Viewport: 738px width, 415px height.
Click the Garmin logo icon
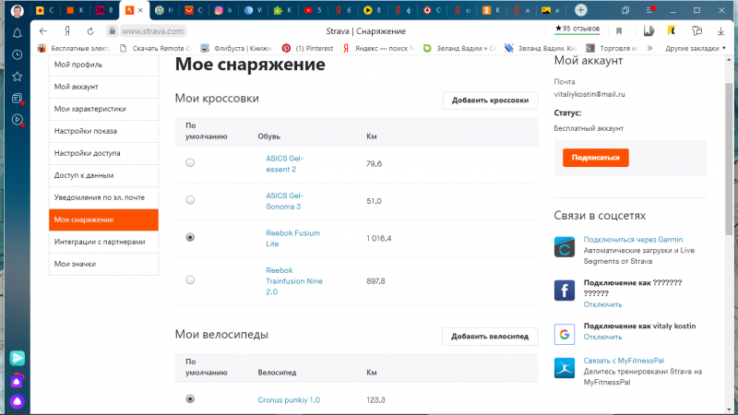pos(565,247)
